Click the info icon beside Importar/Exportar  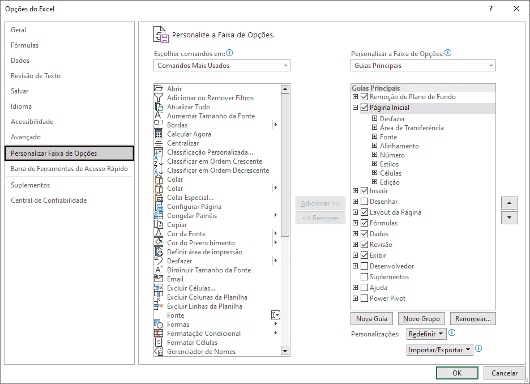coord(478,348)
